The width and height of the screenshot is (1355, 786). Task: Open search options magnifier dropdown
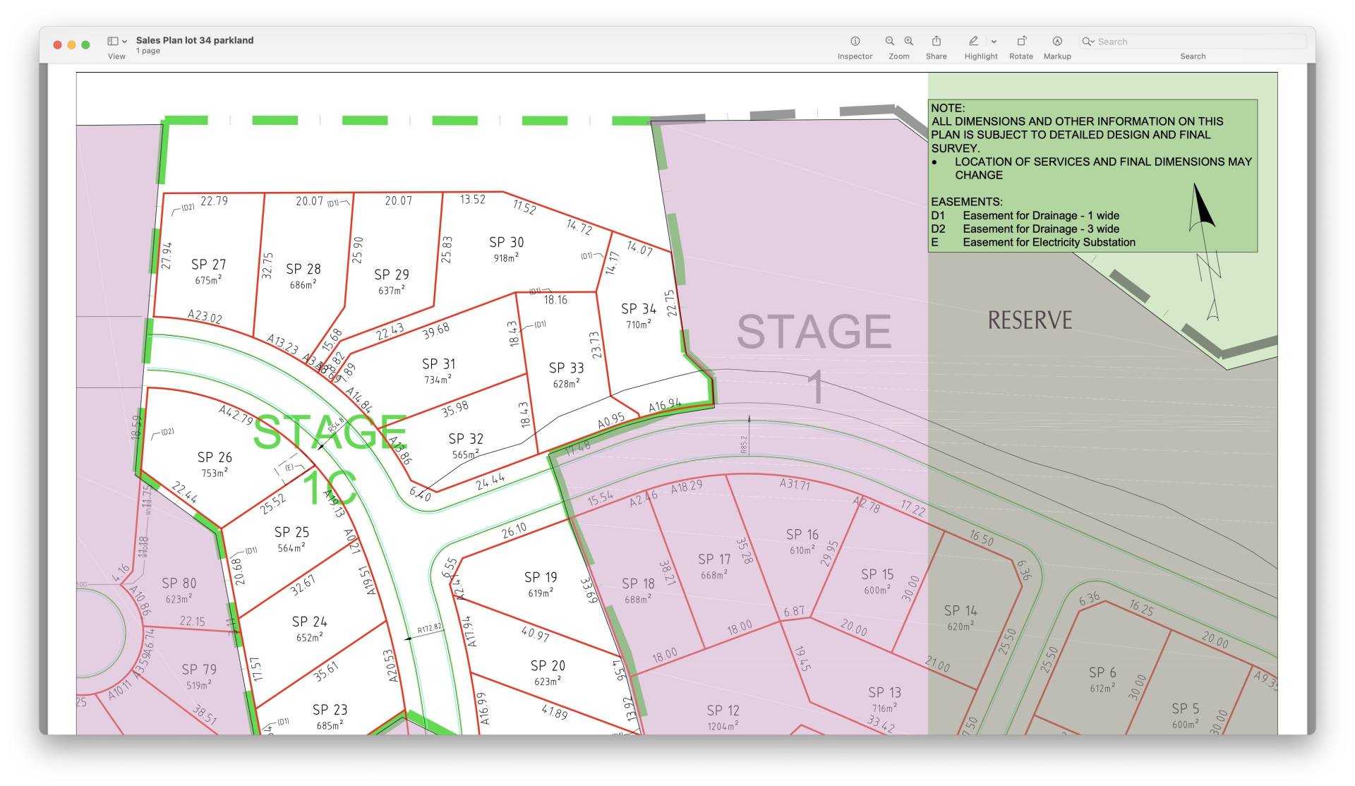click(1088, 42)
